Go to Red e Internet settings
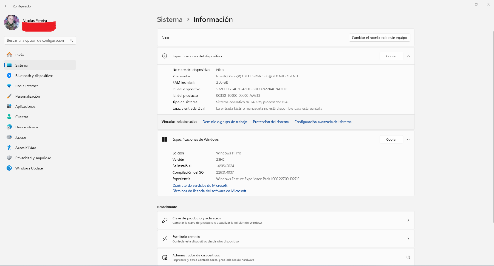The width and height of the screenshot is (494, 266). 40,86
